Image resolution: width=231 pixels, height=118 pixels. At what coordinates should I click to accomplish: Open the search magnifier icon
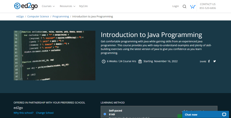184,6
